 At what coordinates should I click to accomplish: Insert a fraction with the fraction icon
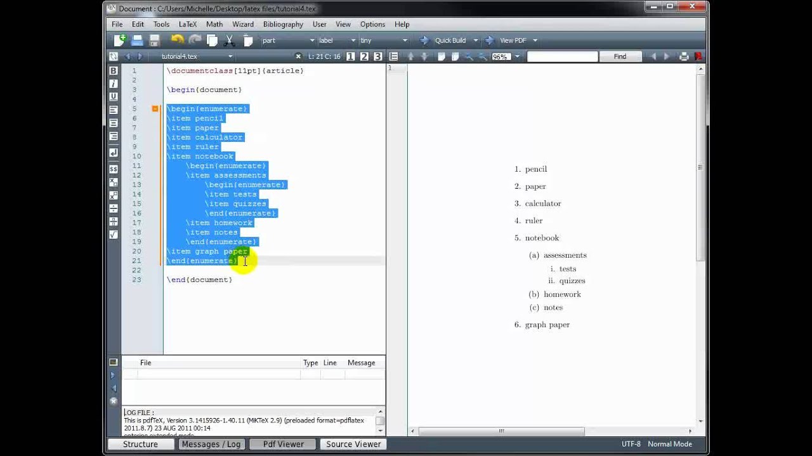(114, 222)
